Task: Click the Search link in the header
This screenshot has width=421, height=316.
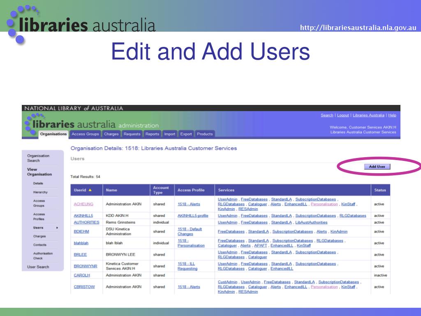Action: 327,115
